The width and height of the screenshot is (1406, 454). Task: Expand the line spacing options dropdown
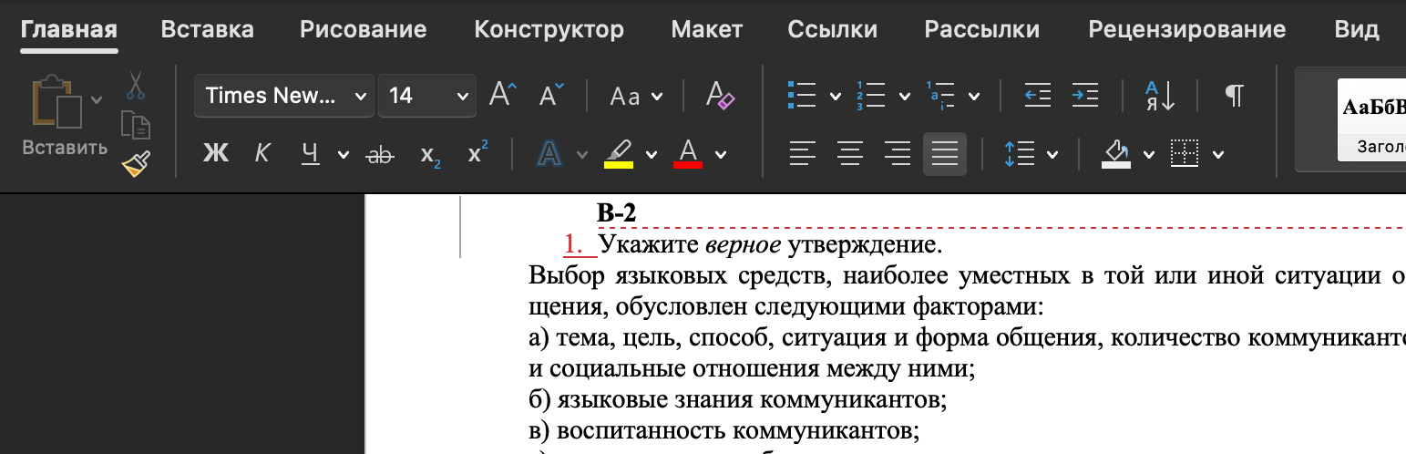click(1053, 154)
